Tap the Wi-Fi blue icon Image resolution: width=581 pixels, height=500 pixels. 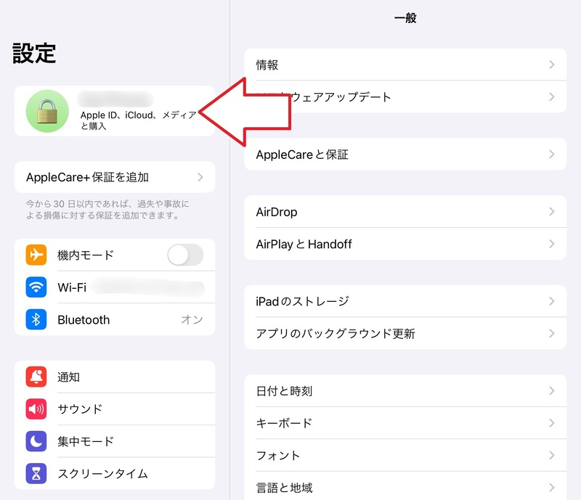click(x=36, y=287)
